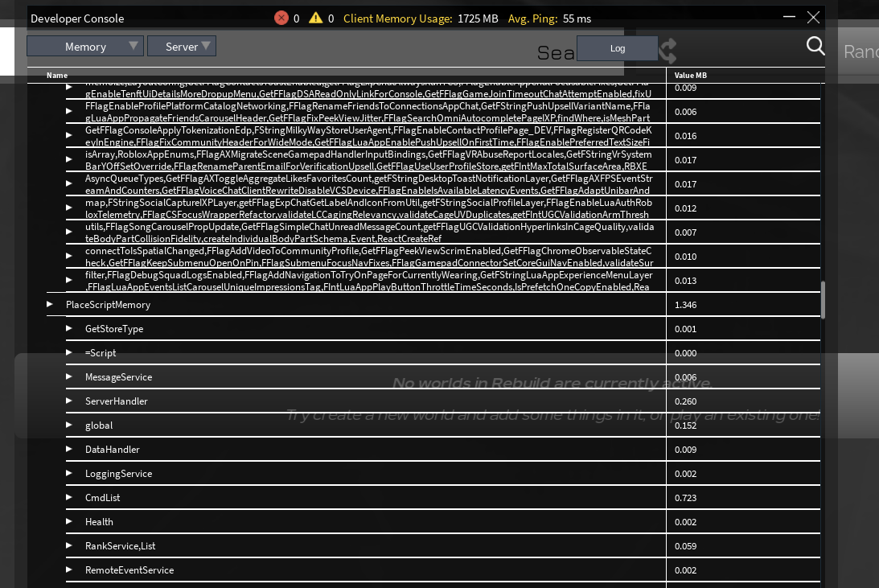The width and height of the screenshot is (879, 588).
Task: Expand the CmdList row
Action: point(69,497)
